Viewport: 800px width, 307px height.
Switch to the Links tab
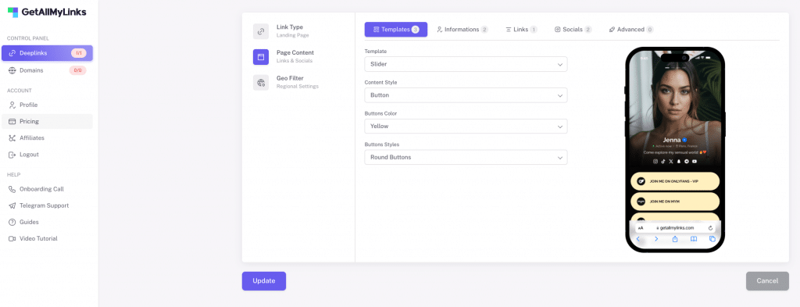pos(521,30)
